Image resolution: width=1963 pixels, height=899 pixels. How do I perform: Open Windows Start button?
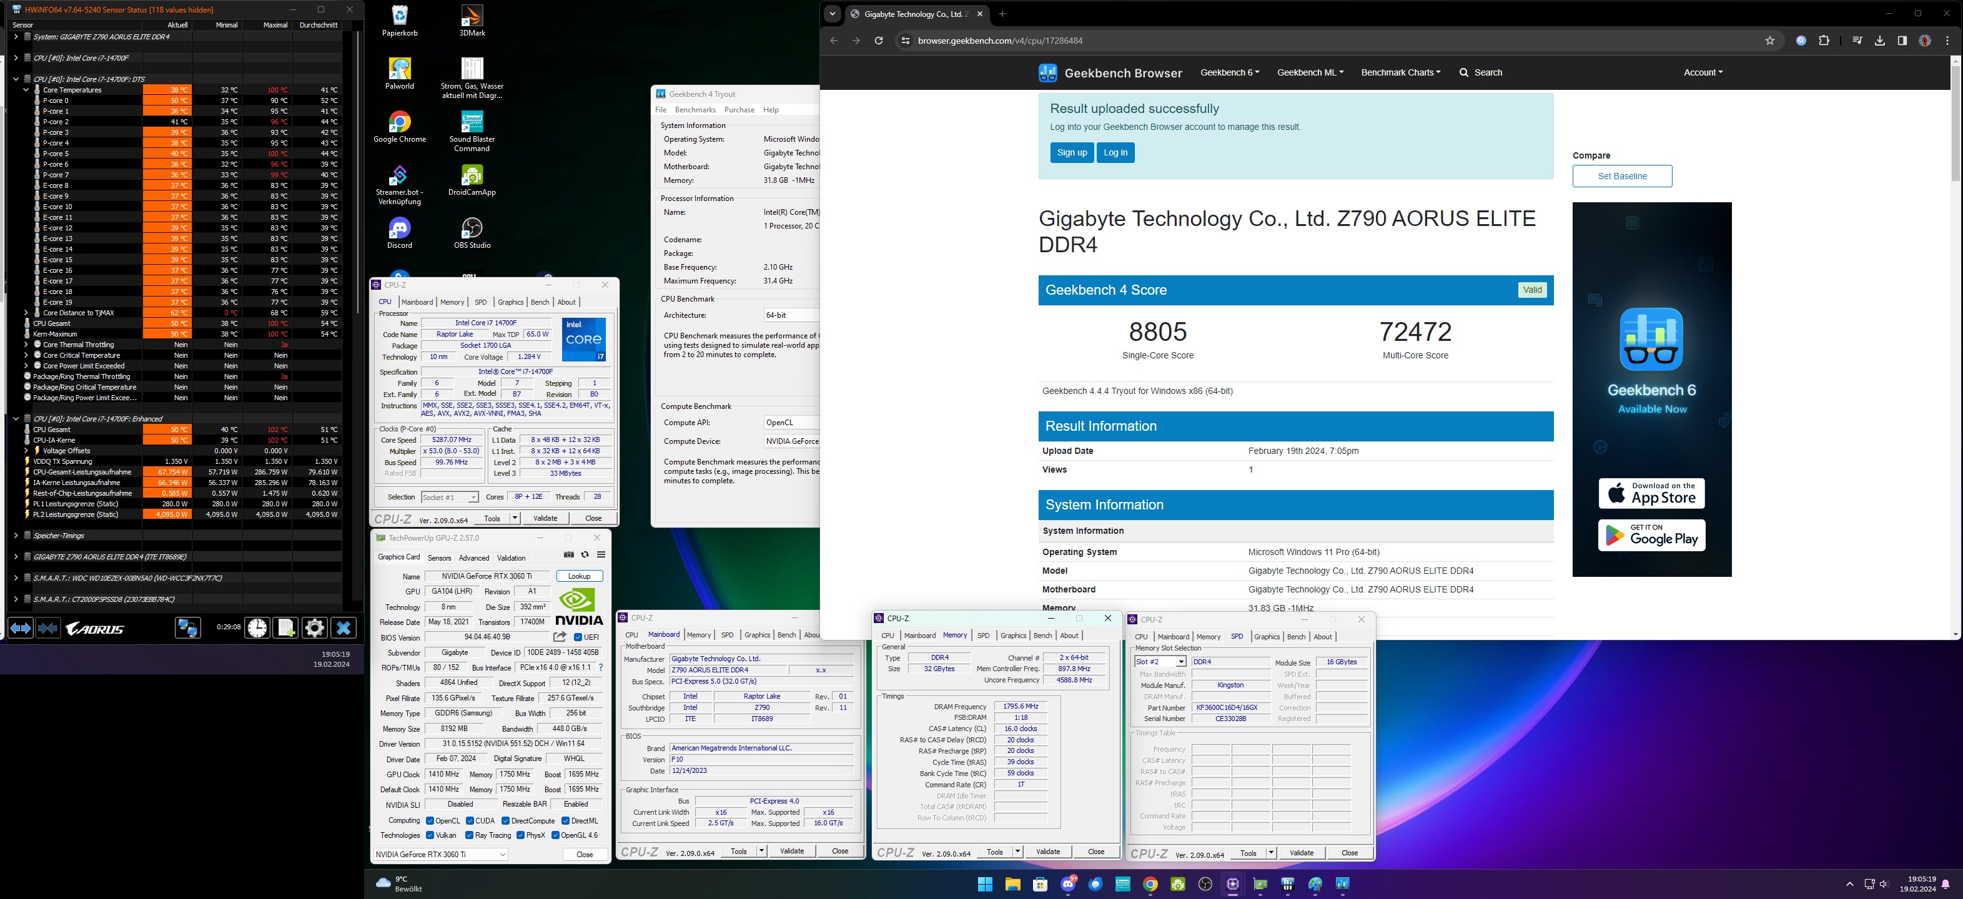tap(984, 884)
